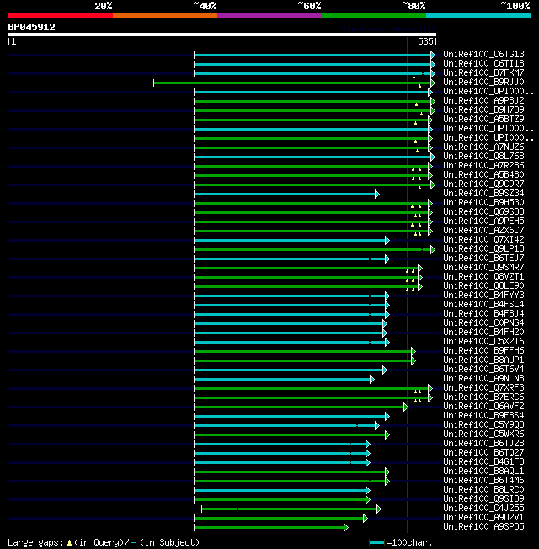539x549 pixels.
Task: Click UniRef100_C0PNG4 label
Action: 483,322
